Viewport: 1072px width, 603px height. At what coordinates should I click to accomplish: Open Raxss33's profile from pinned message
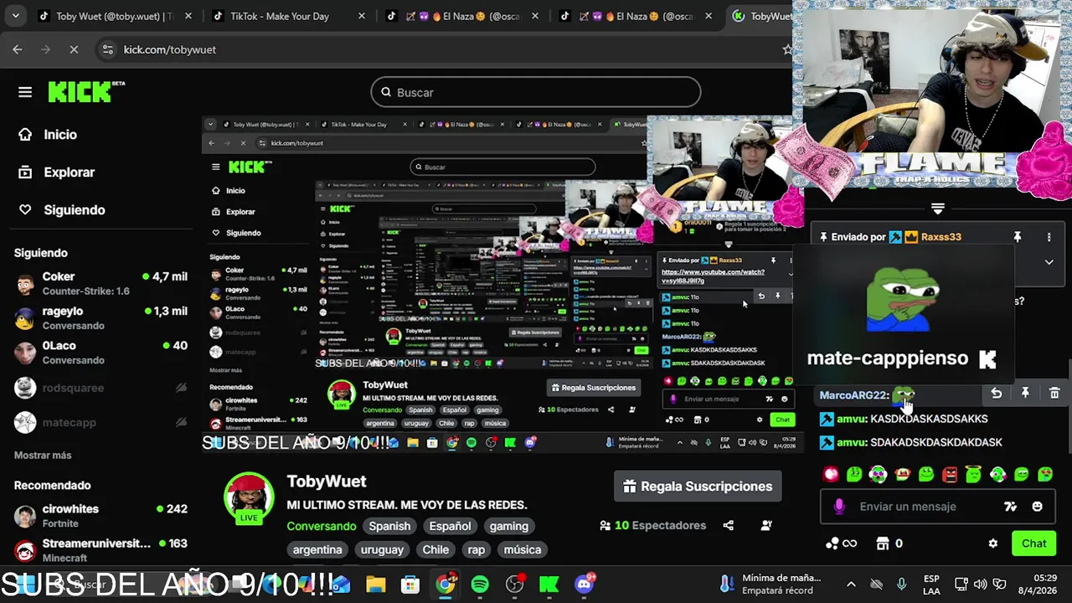941,237
